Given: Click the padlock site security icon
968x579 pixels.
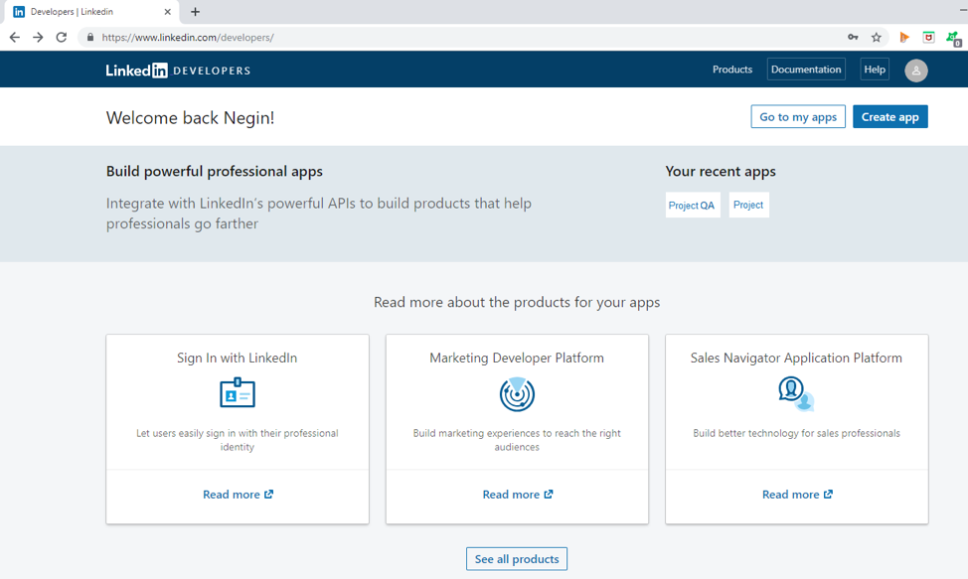Looking at the screenshot, I should click(x=90, y=37).
